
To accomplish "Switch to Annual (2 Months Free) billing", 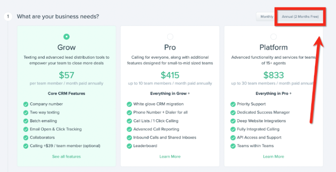I will tap(300, 17).
